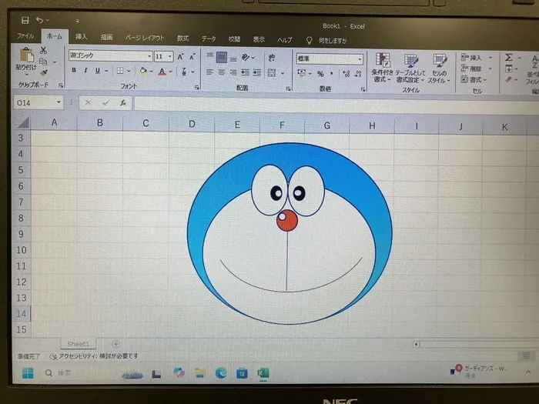The image size is (539, 404).
Task: Expand the Insert (挿入) cells dropdown
Action: (x=490, y=58)
